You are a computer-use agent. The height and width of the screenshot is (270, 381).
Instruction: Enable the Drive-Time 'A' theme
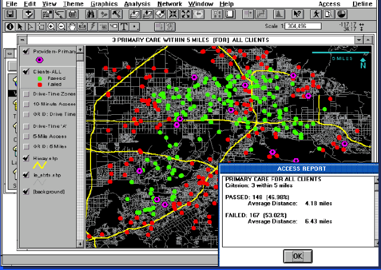(x=26, y=126)
